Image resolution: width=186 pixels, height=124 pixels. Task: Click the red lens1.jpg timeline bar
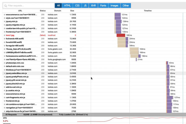click(121, 35)
